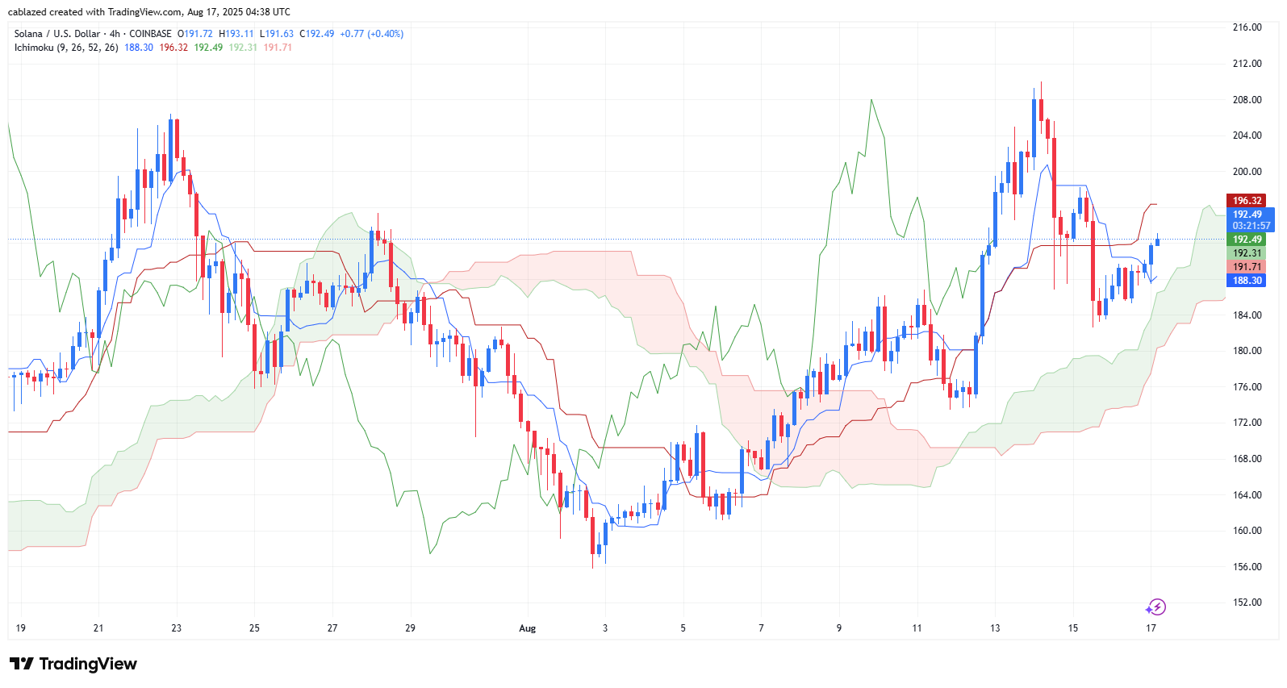The width and height of the screenshot is (1287, 688).
Task: Click the 216.00 price scale label
Action: 1247,27
